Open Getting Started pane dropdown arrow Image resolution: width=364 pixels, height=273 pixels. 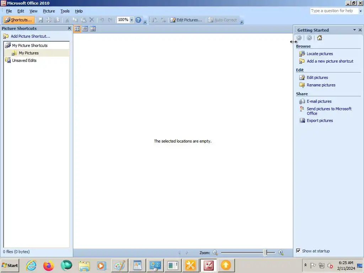coord(354,30)
